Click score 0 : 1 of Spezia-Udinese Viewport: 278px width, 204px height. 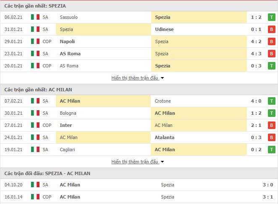point(256,29)
